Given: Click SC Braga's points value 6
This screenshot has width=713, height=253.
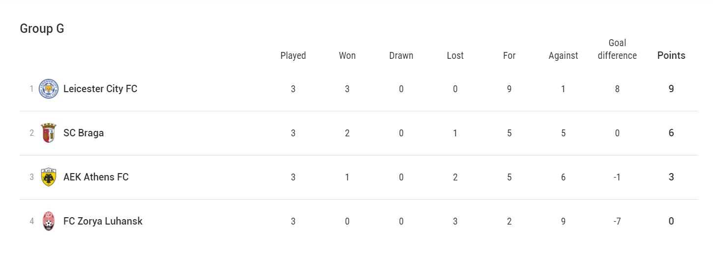Looking at the screenshot, I should (x=671, y=133).
